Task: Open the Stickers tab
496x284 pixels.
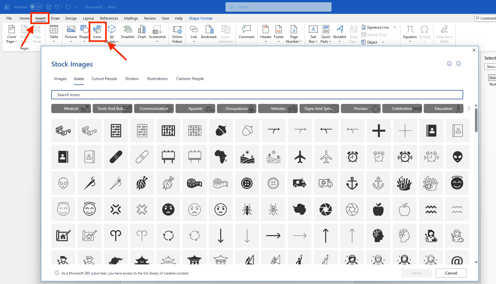Action: (x=132, y=79)
